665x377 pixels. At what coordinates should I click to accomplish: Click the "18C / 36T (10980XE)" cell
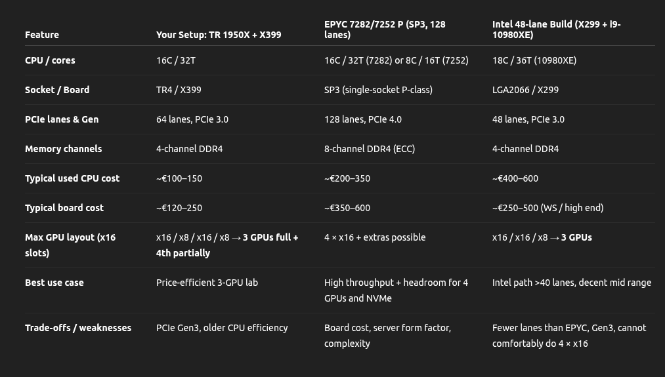534,60
